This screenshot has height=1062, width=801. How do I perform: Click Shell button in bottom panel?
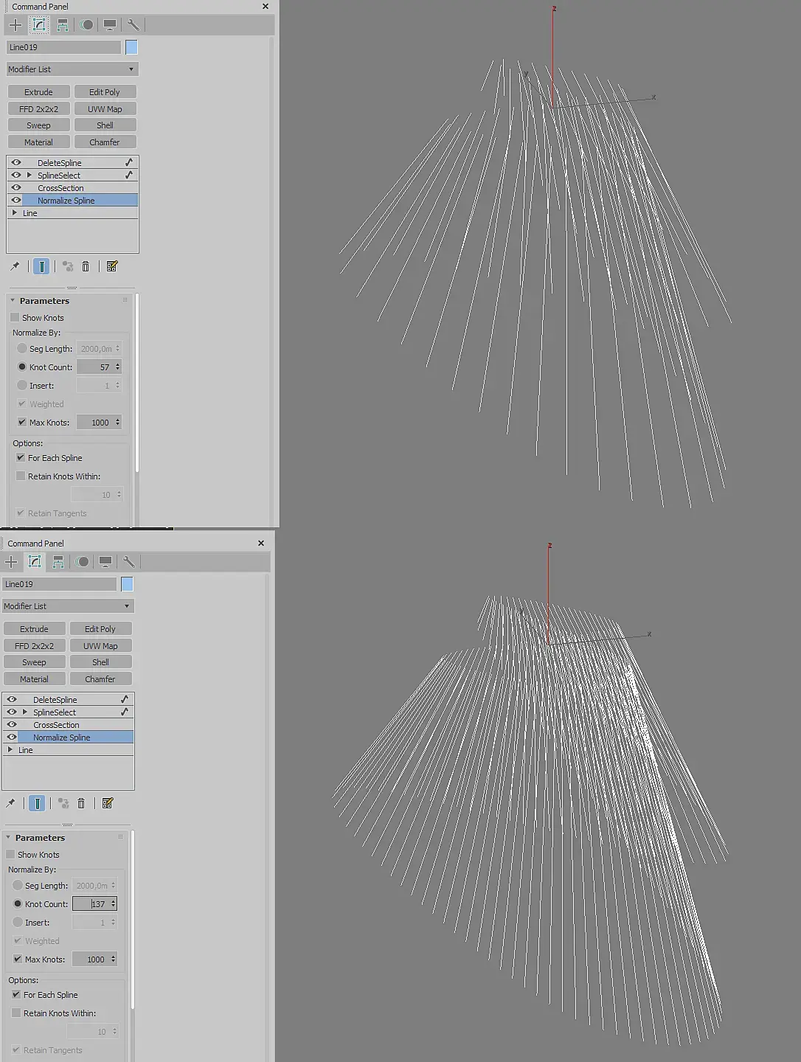point(100,662)
